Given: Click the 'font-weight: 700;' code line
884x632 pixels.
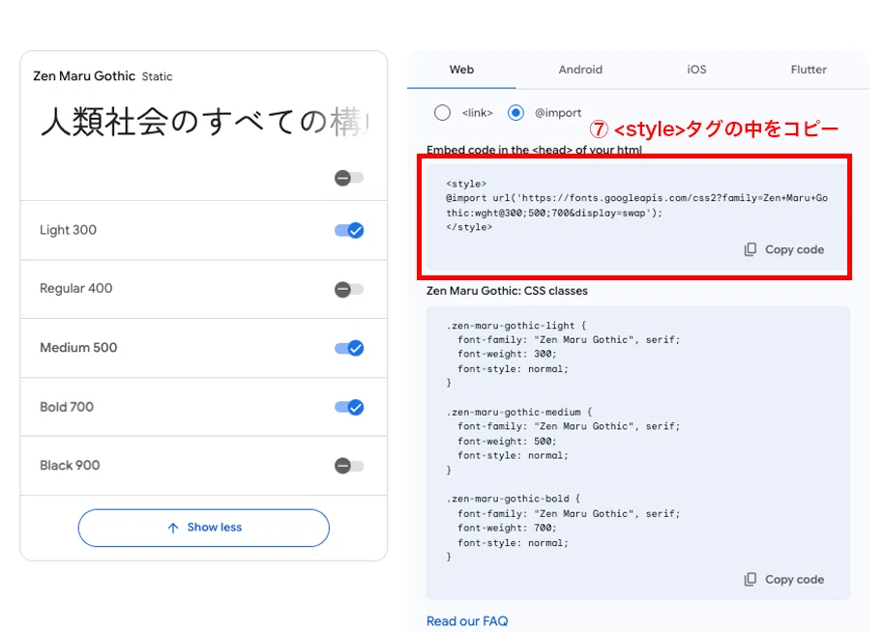Looking at the screenshot, I should (507, 528).
